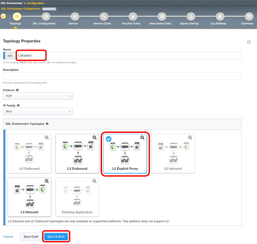Click the SSL Configuration step label

[x=44, y=23]
